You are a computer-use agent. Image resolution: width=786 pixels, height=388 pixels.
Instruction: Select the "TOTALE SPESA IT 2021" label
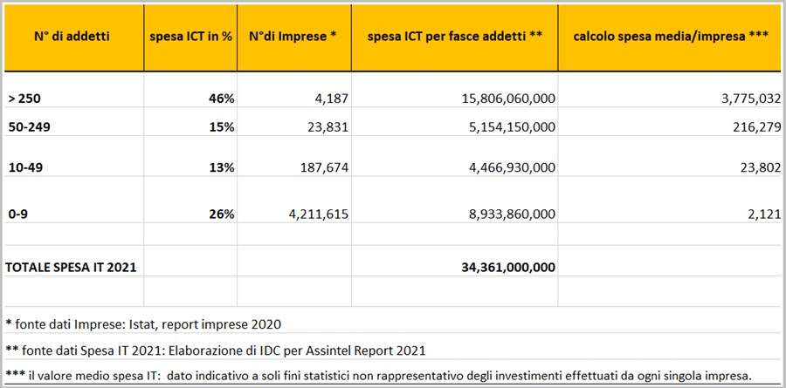(x=71, y=268)
